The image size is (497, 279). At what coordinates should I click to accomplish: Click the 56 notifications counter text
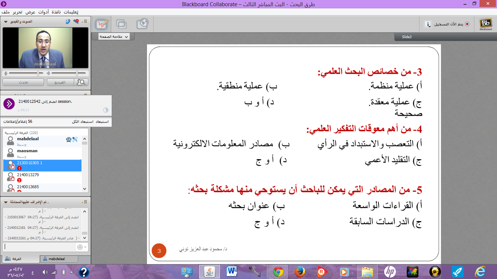[x=17, y=122]
